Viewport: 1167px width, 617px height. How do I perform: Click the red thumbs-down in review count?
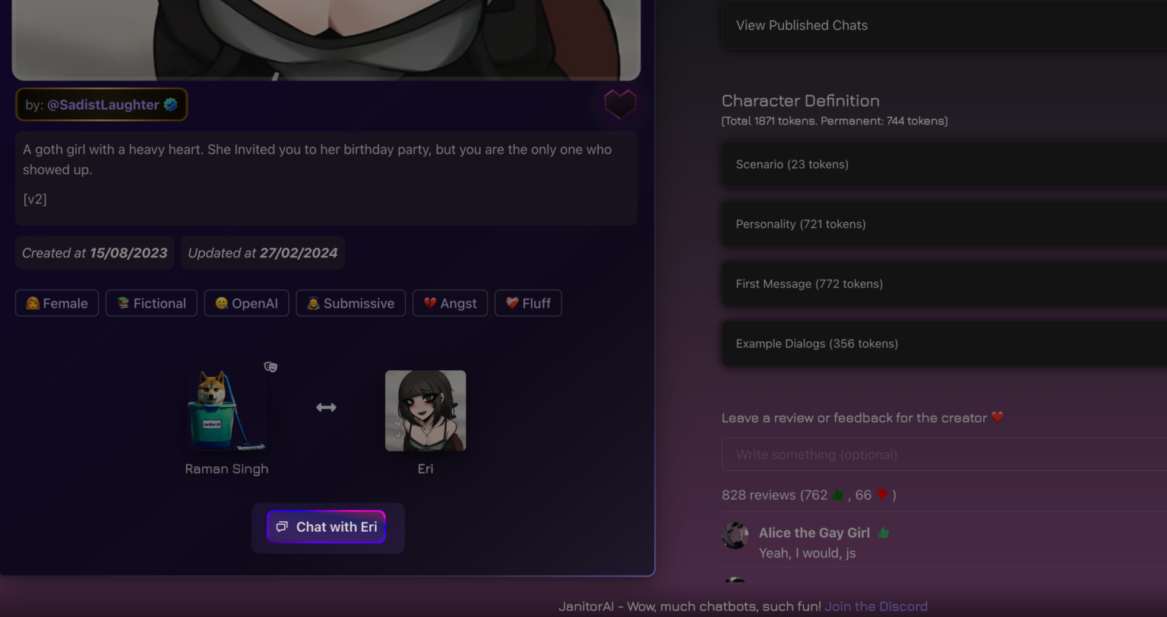pos(882,495)
